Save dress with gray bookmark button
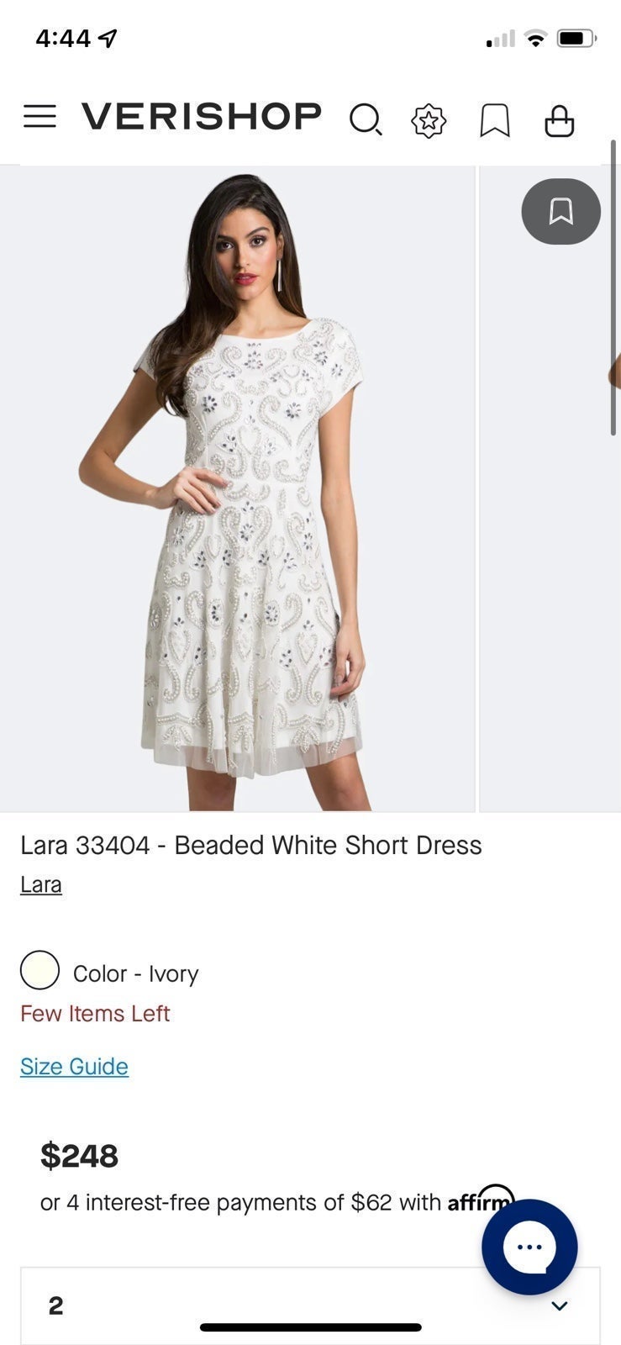The image size is (621, 1345). click(x=561, y=211)
